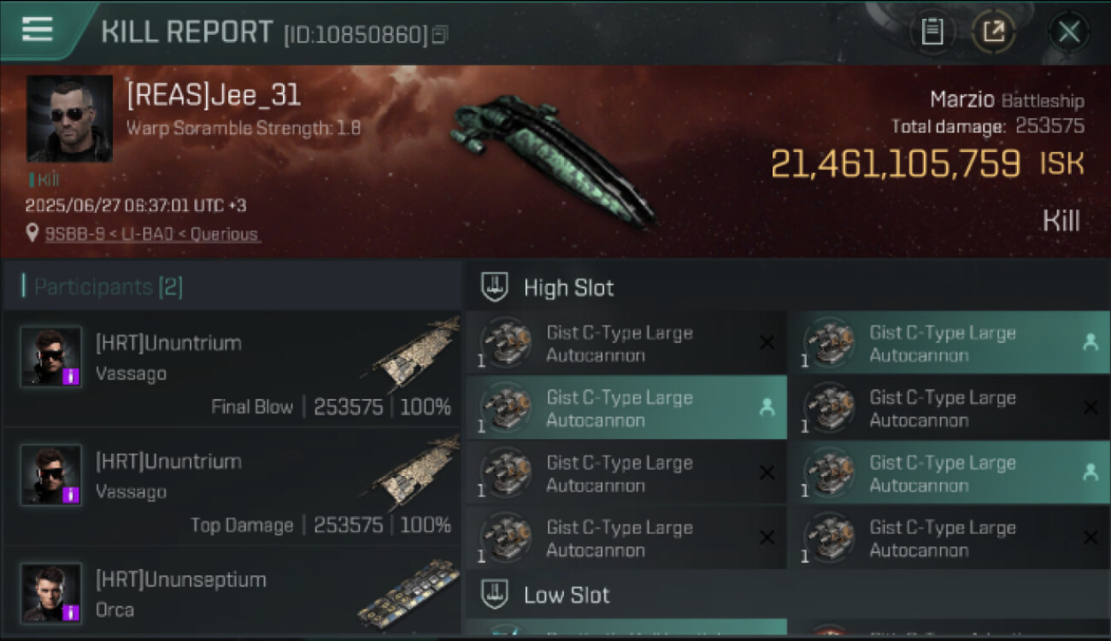Click Jee_31 victim portrait
This screenshot has width=1111, height=641.
[69, 119]
